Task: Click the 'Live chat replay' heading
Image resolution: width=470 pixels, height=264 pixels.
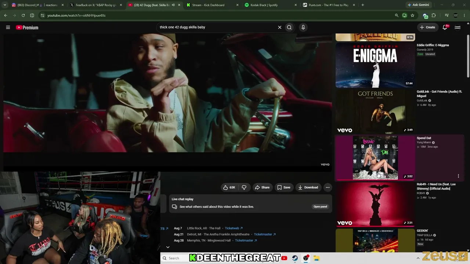Action: click(182, 199)
